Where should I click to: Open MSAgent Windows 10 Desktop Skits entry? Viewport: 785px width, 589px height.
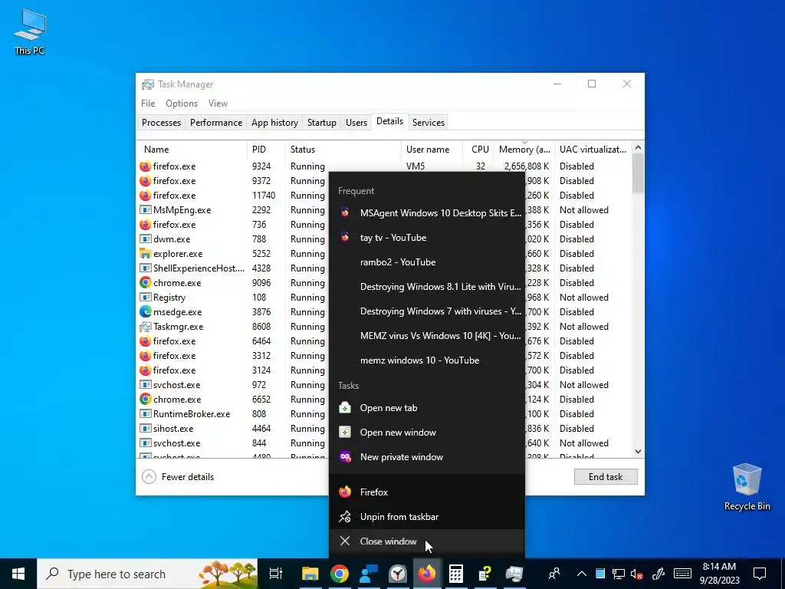coord(426,213)
